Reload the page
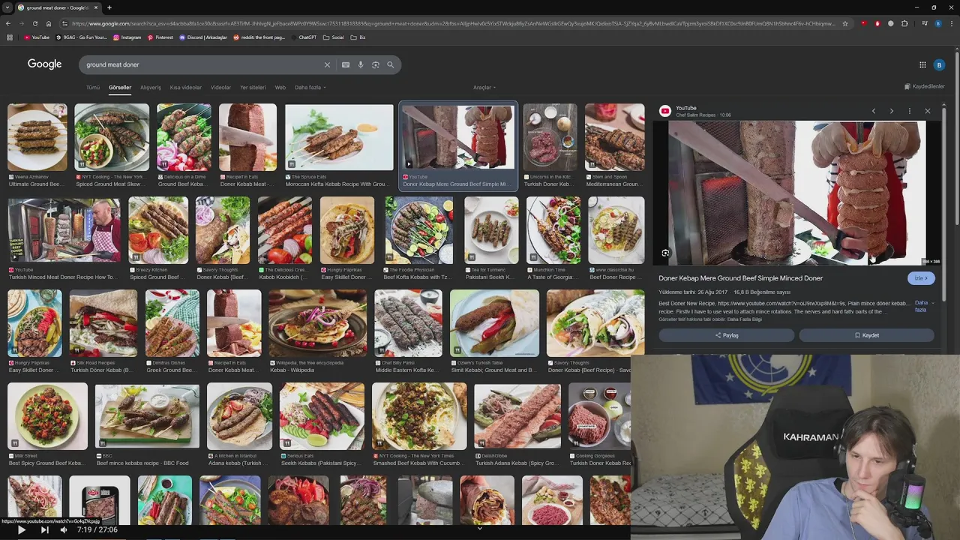960x540 pixels. pos(35,23)
